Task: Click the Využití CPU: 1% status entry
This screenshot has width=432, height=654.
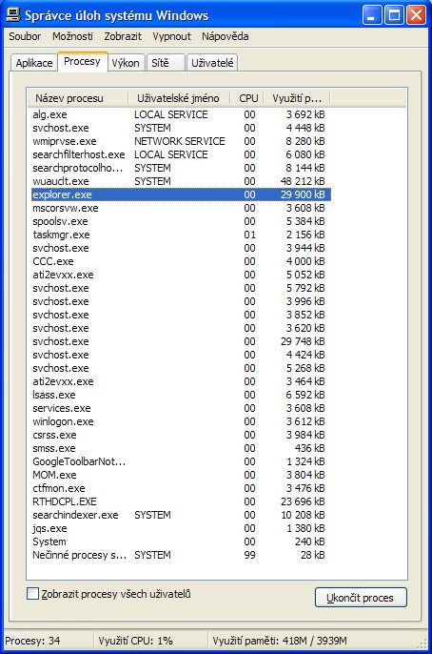Action: (135, 641)
